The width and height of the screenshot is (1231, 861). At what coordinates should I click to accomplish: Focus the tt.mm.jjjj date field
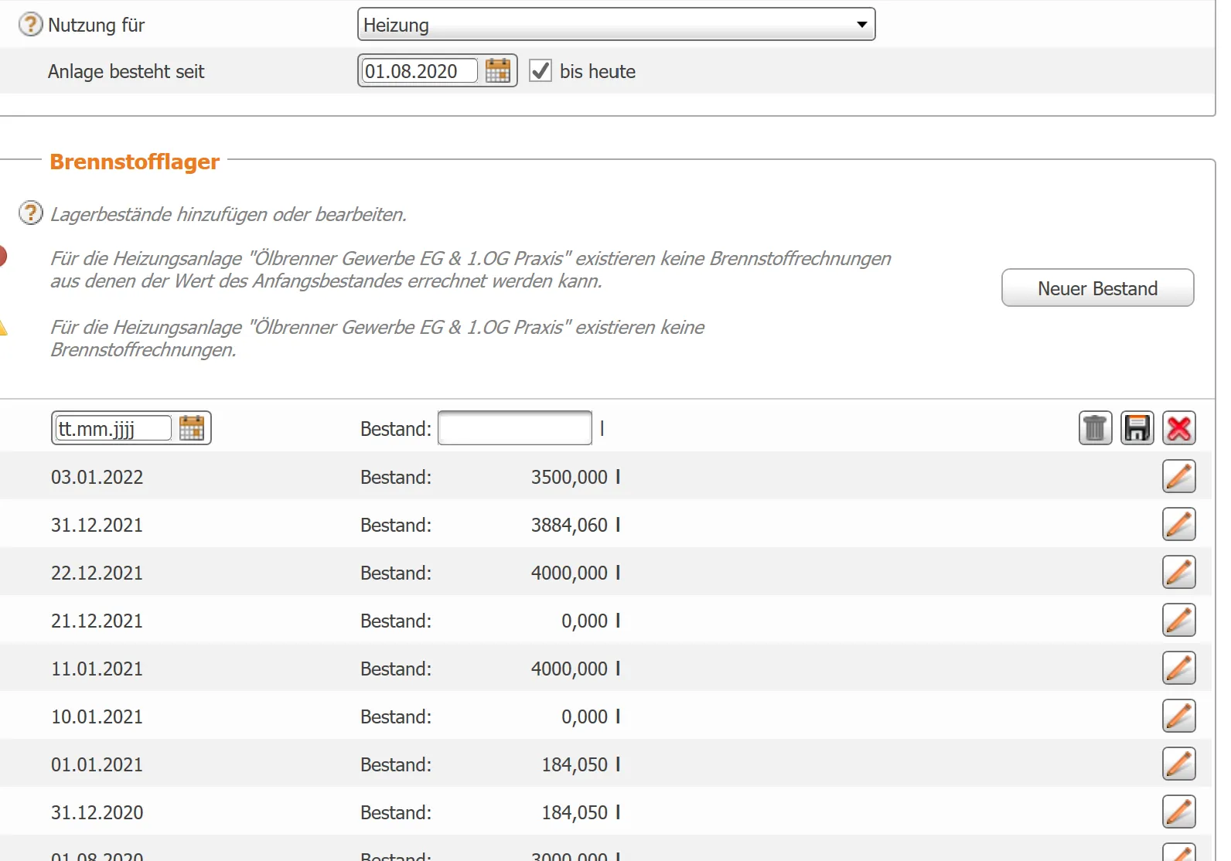point(113,428)
